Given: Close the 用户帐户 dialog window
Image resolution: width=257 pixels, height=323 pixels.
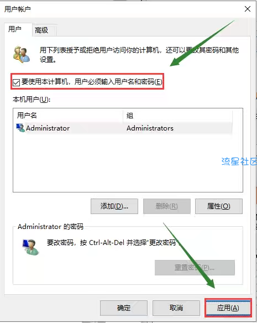Looking at the screenshot, I should [x=248, y=9].
